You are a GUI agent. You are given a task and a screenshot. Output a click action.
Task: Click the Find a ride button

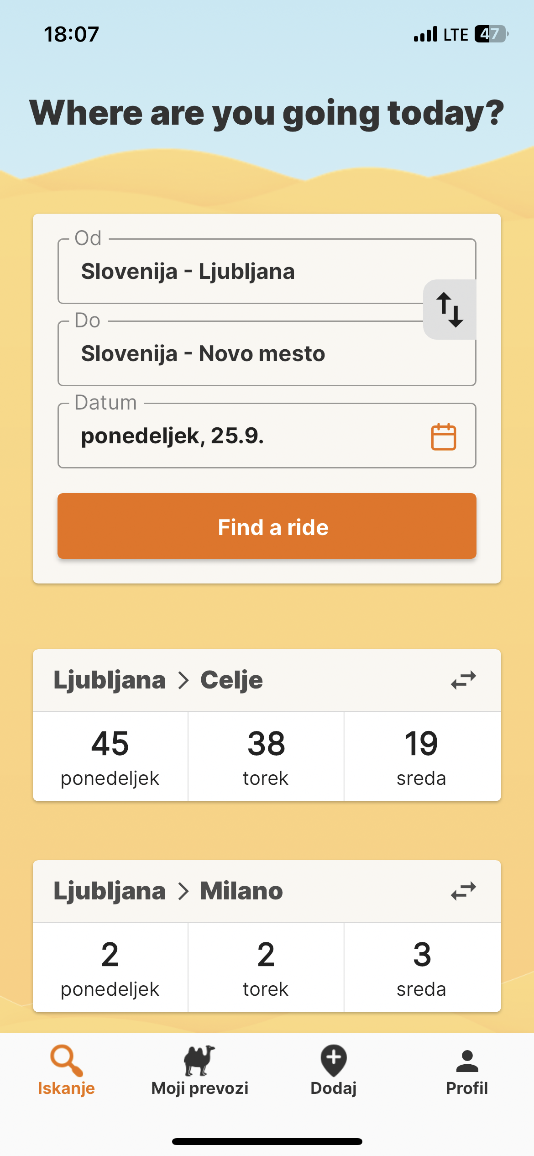coord(267,526)
